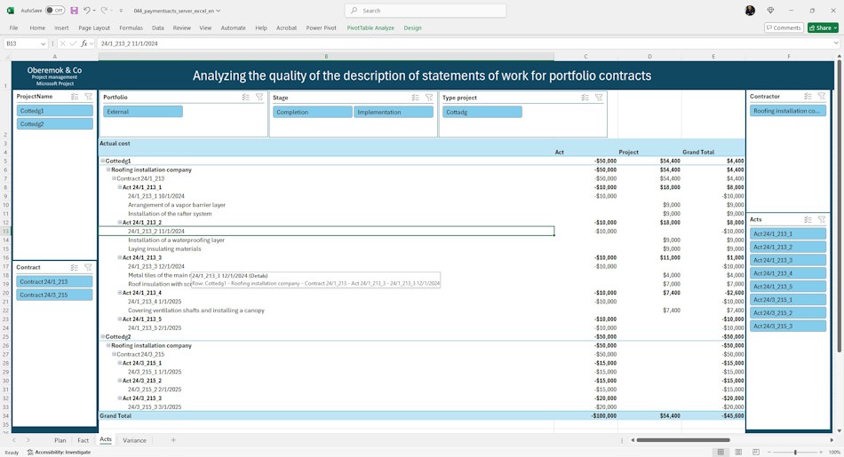Toggle Cottedg2 item in ProjectName slicer
The height and width of the screenshot is (457, 844).
(x=54, y=123)
